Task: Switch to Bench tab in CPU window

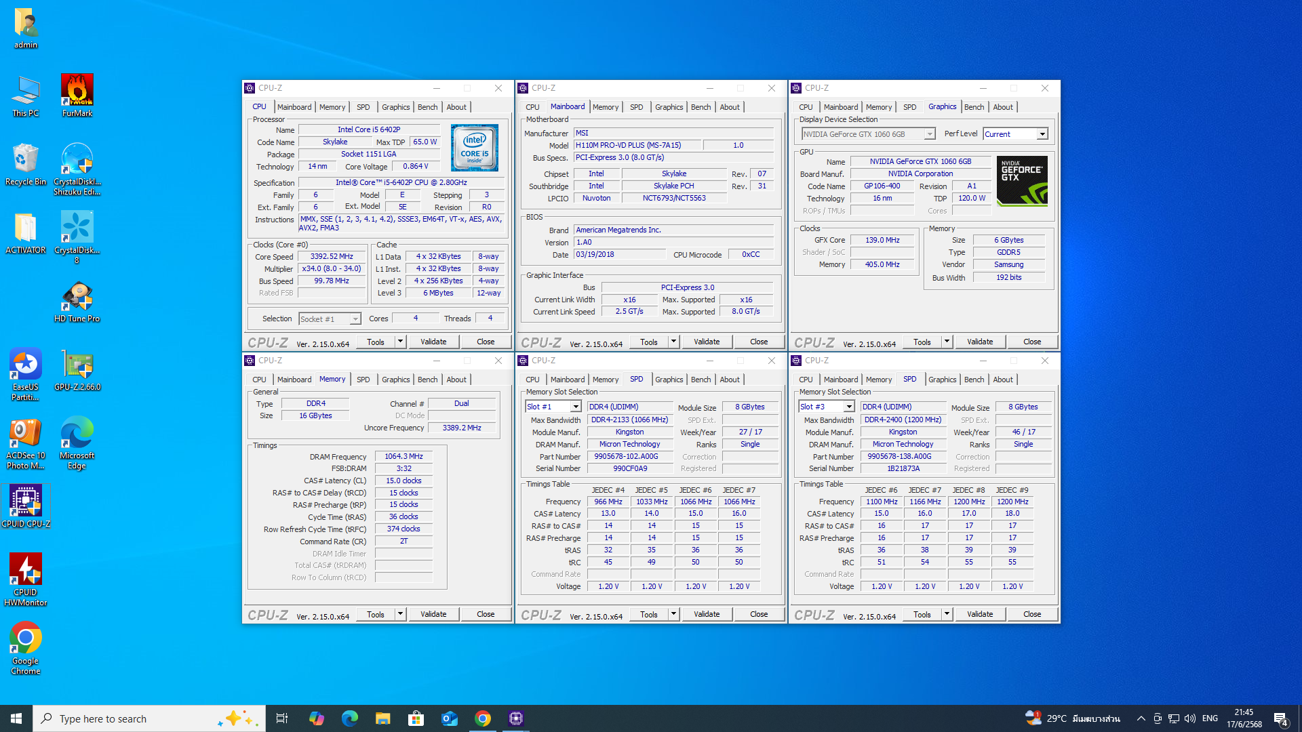Action: (x=427, y=107)
